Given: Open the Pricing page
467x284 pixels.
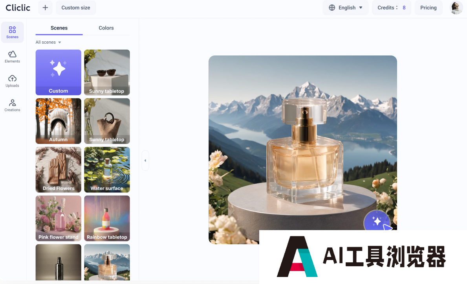Looking at the screenshot, I should click(x=428, y=7).
